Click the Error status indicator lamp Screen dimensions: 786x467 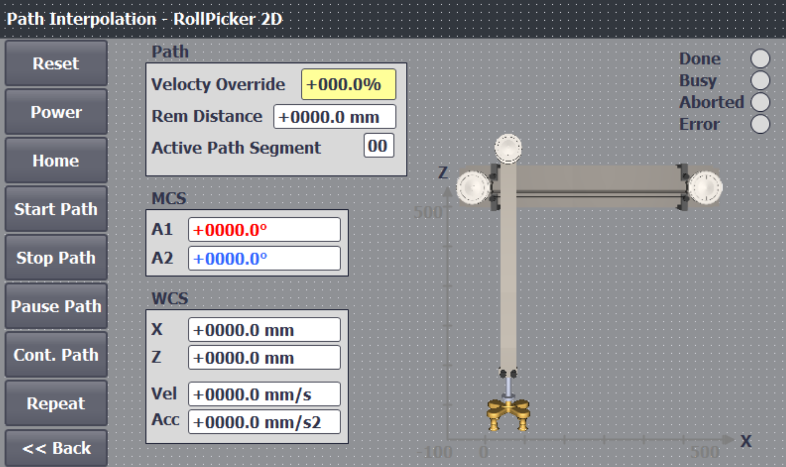pos(760,124)
